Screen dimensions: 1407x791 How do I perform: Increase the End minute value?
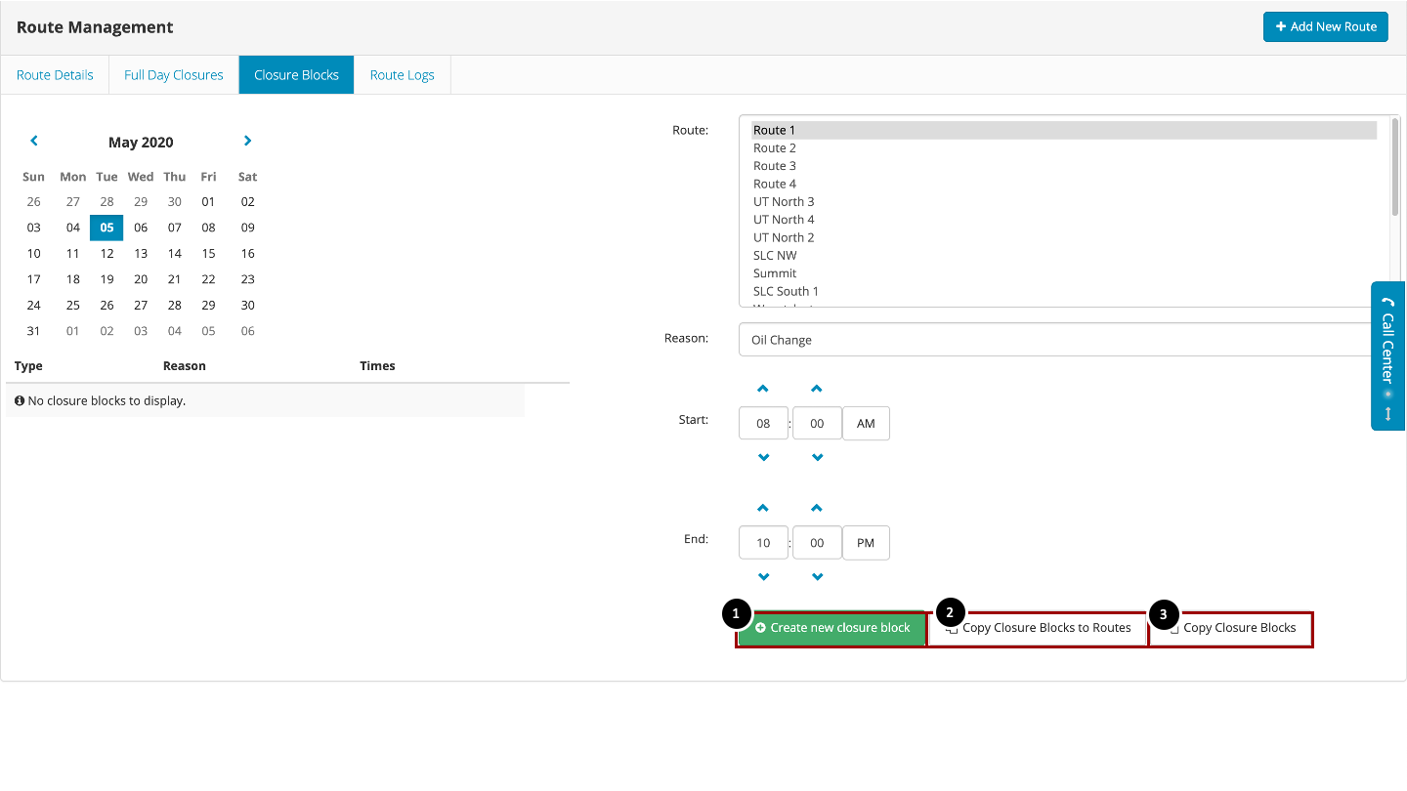818,508
